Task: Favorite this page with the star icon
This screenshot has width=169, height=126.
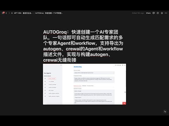Action: pos(162,13)
